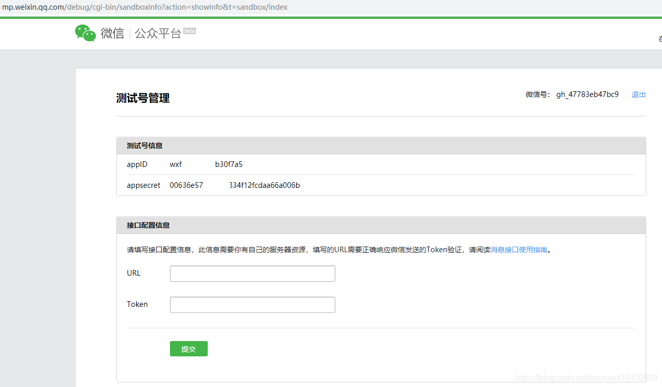
Task: Click the 退出 logout link
Action: 639,94
